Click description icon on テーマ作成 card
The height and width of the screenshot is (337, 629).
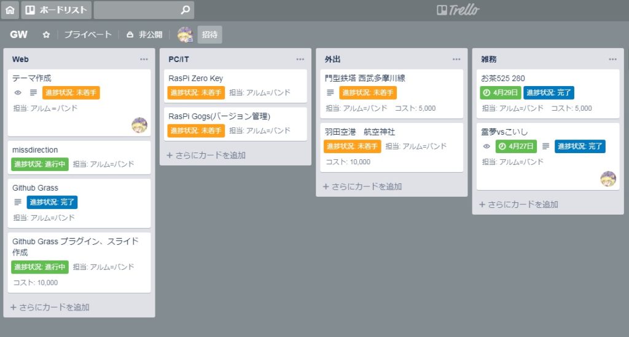(x=33, y=93)
